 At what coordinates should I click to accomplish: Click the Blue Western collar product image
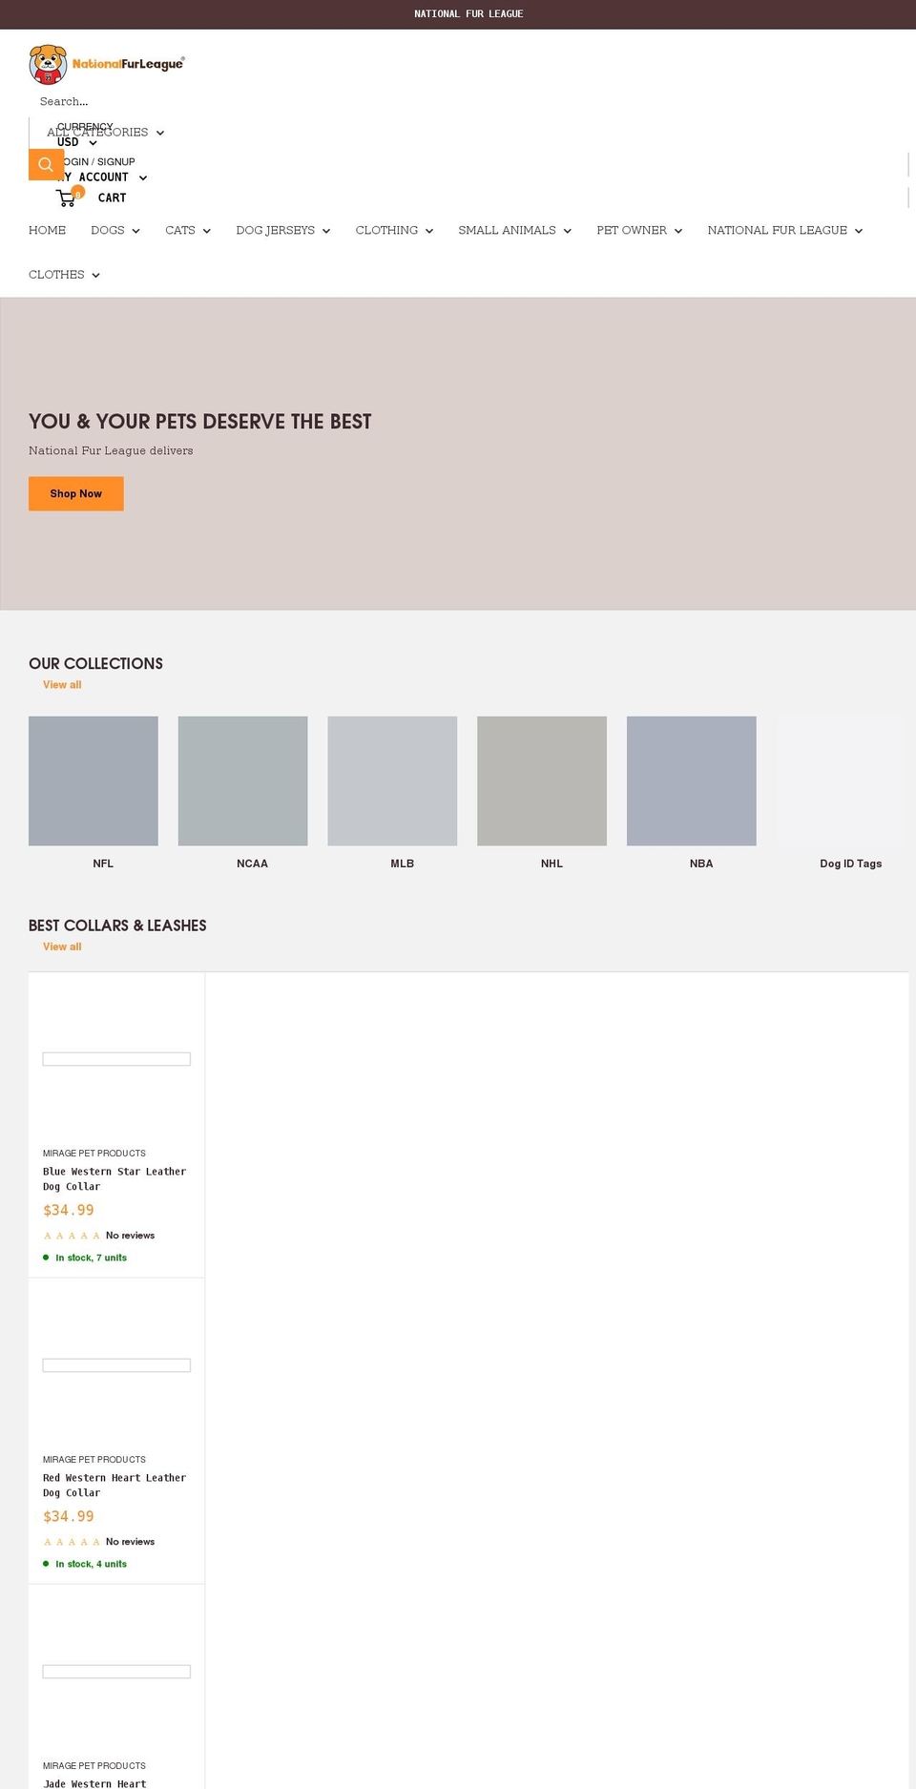click(116, 1059)
